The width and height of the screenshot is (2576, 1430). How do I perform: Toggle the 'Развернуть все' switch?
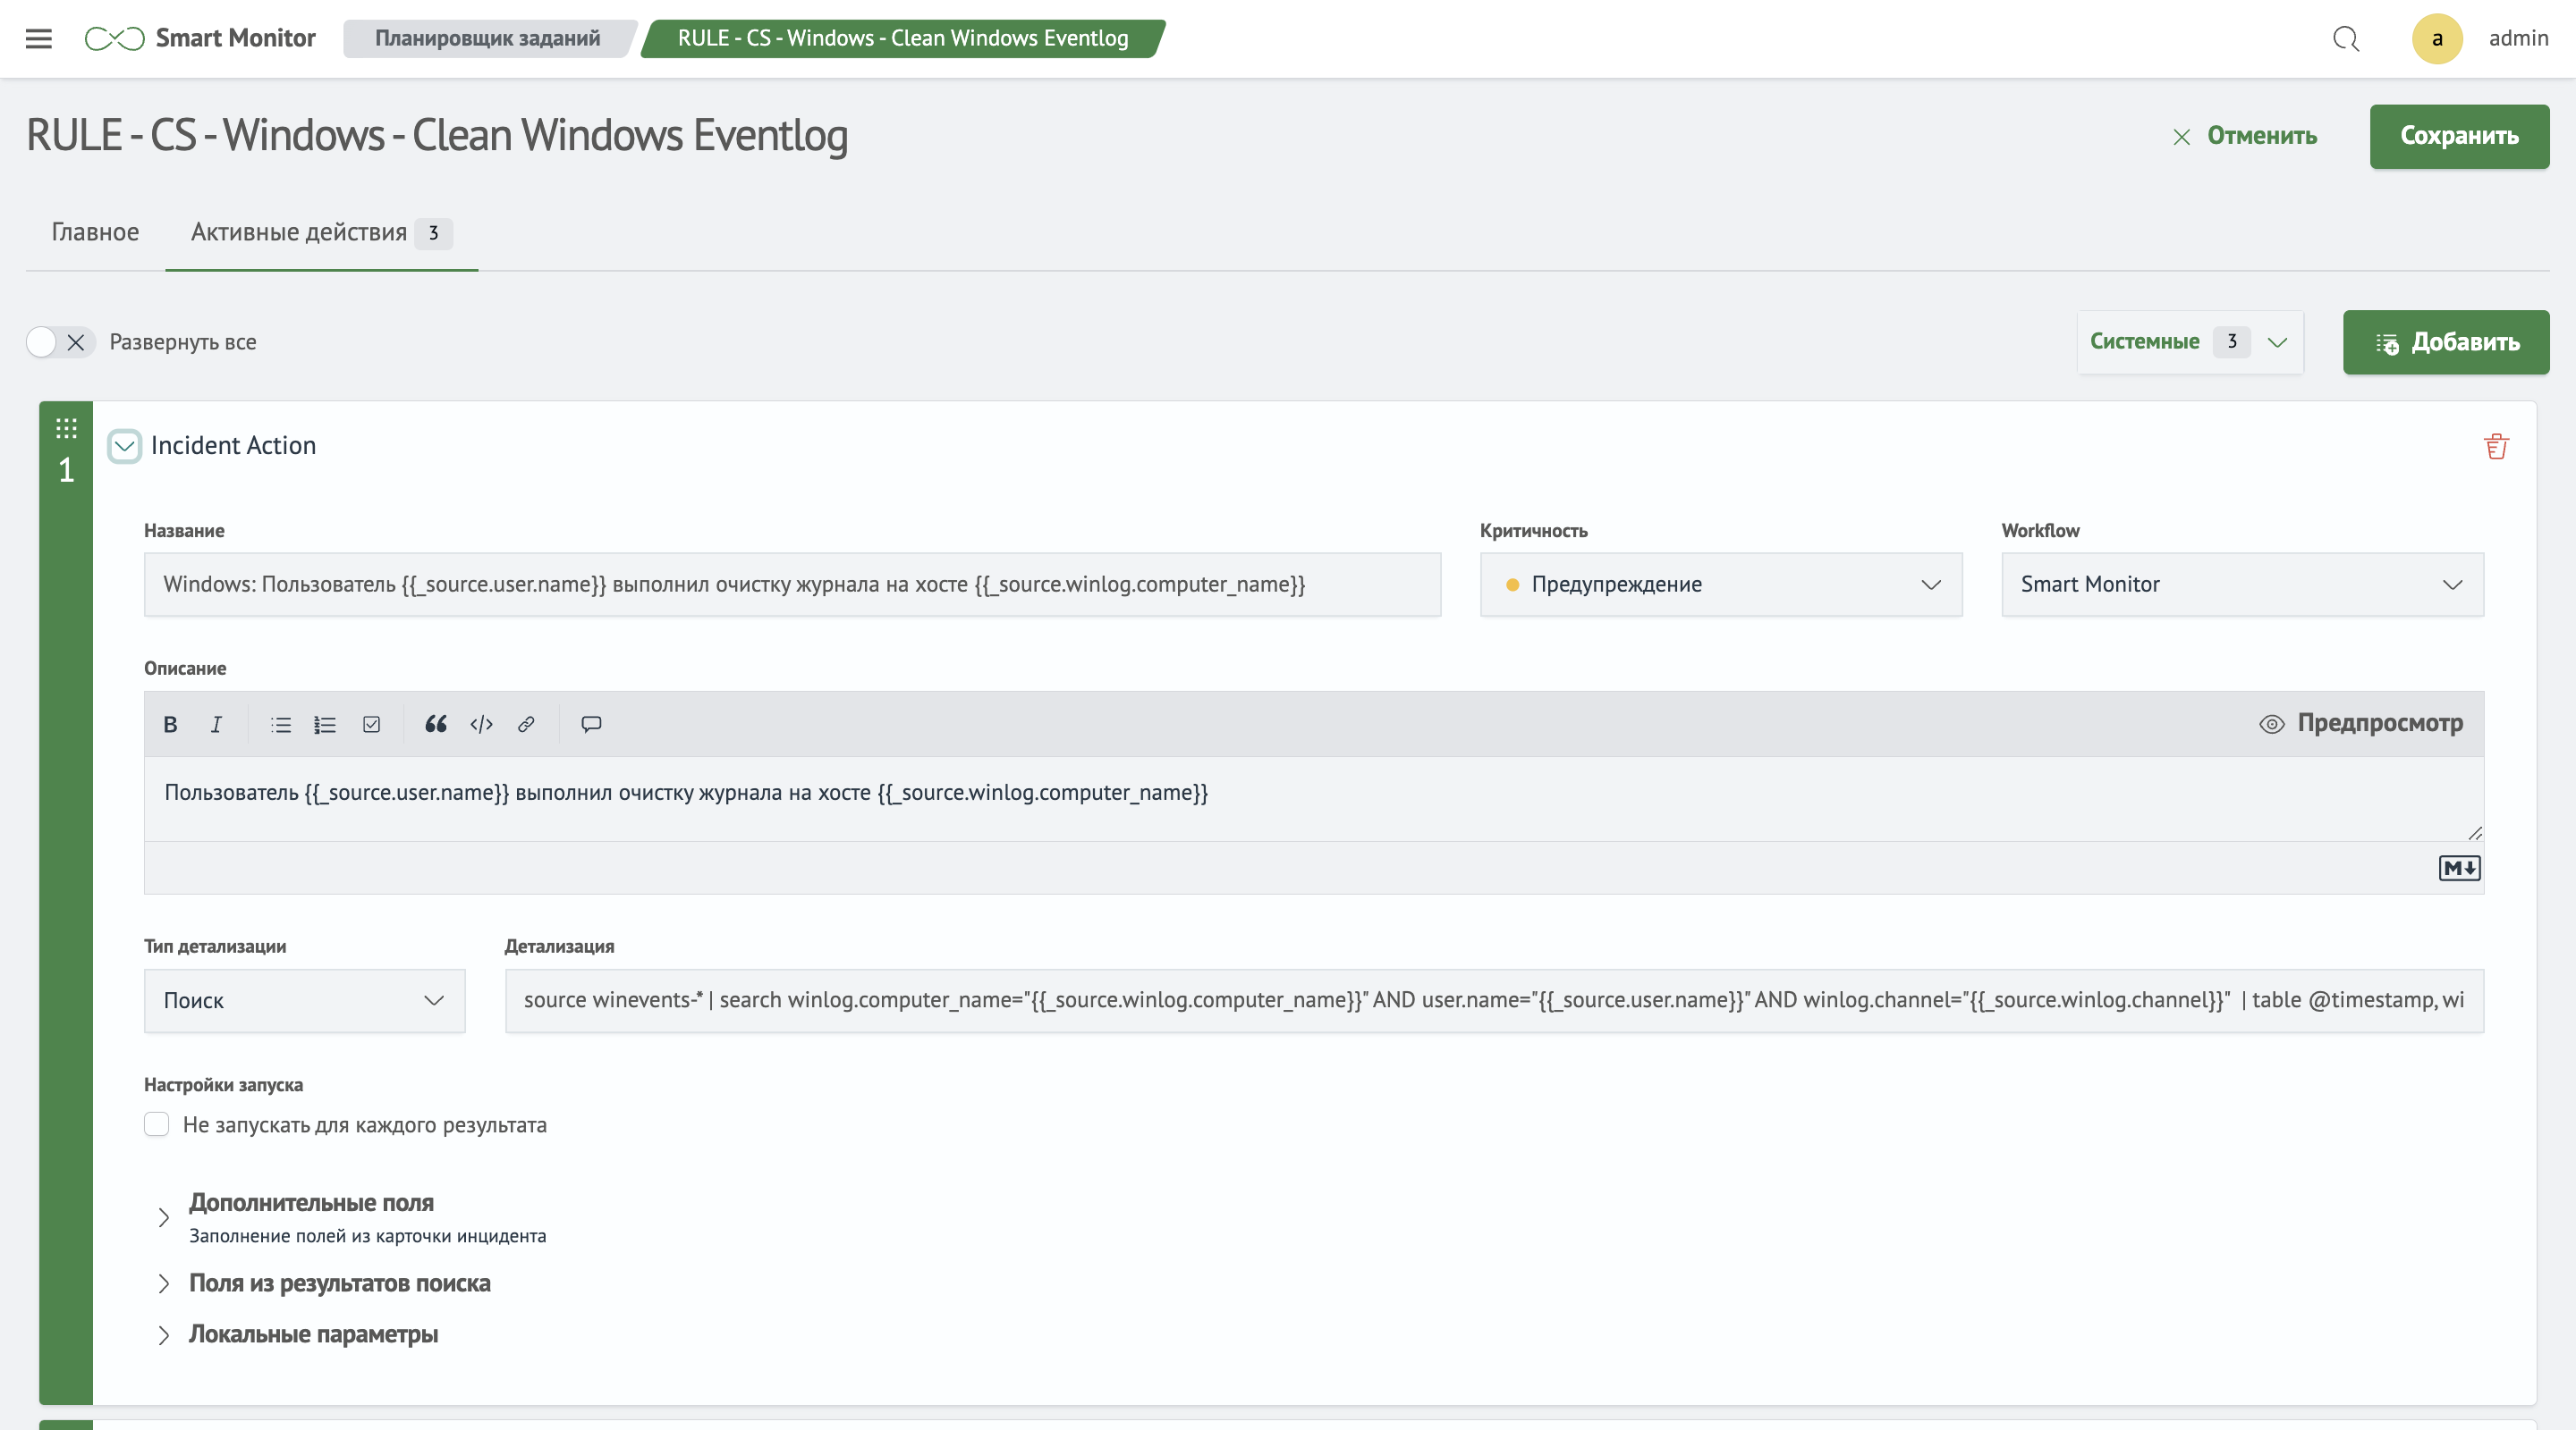(59, 341)
